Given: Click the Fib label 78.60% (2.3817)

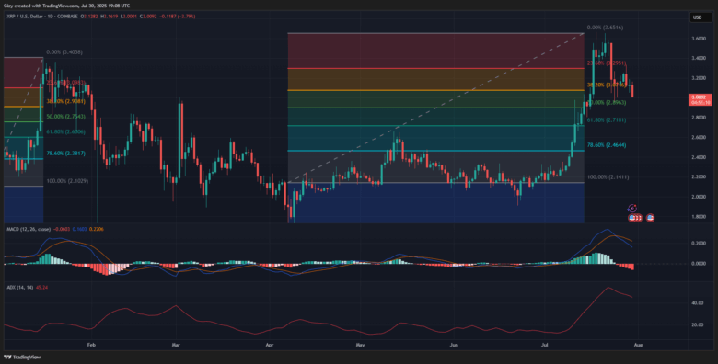Looking at the screenshot, I should pyautogui.click(x=65, y=154).
